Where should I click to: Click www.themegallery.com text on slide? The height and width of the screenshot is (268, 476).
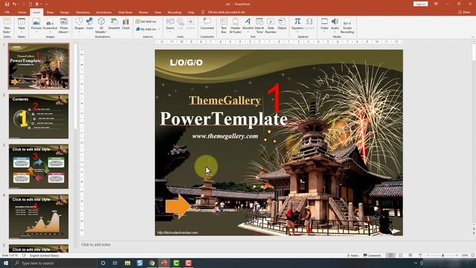(x=225, y=136)
